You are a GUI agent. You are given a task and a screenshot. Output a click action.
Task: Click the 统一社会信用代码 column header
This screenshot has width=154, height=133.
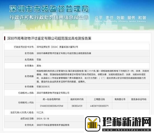(x=52, y=99)
